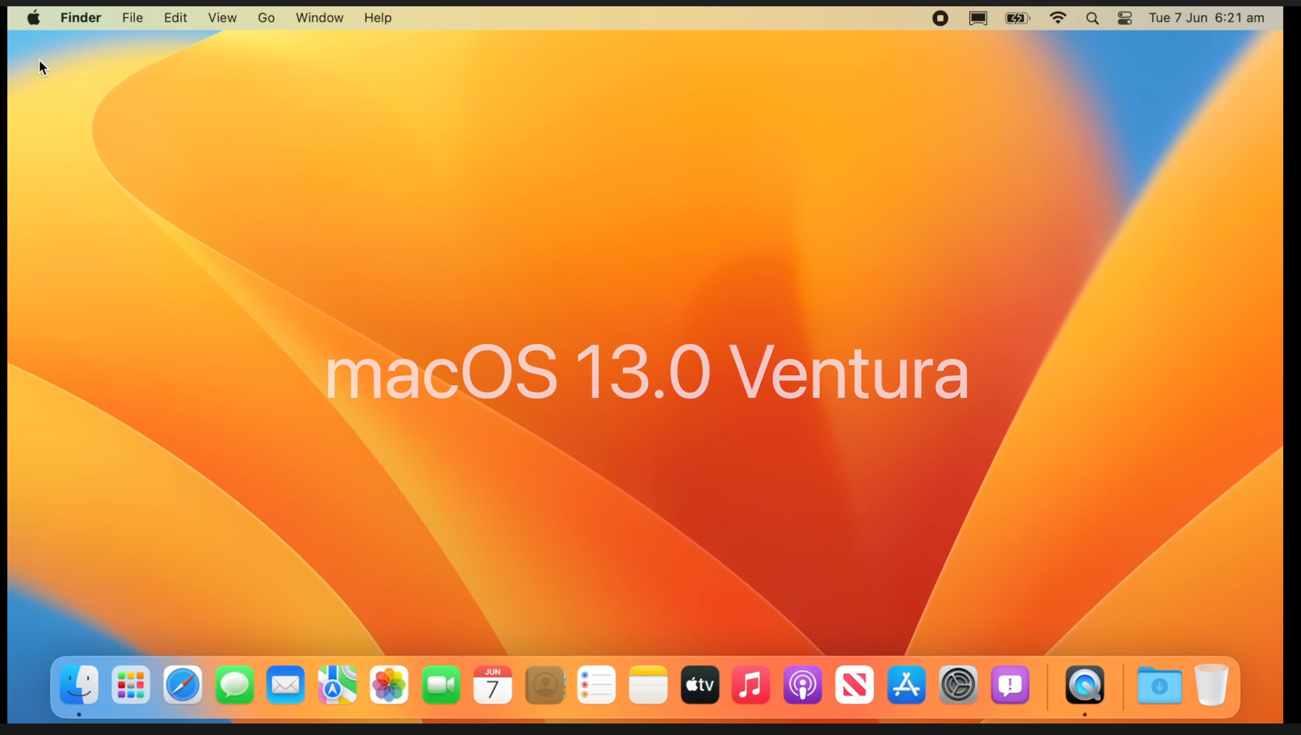1301x735 pixels.
Task: Open the Help menu
Action: point(378,18)
